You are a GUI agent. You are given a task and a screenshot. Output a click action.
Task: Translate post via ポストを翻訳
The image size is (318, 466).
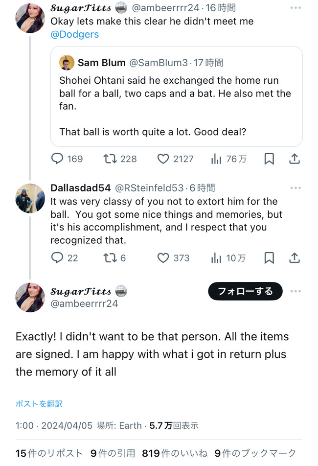[x=39, y=404]
